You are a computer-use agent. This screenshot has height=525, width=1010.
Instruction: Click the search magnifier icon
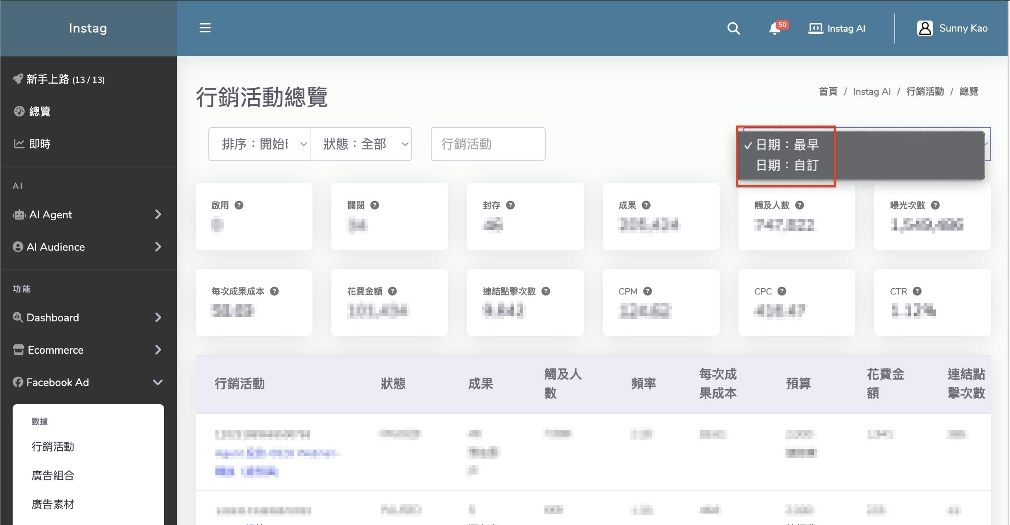[733, 28]
